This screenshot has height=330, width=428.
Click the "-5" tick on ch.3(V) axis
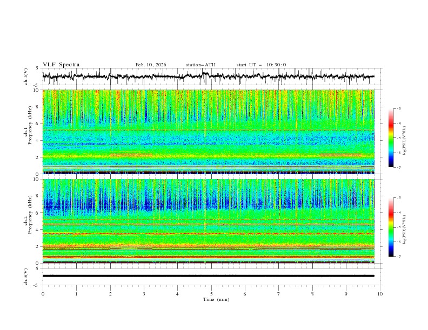tap(36, 285)
